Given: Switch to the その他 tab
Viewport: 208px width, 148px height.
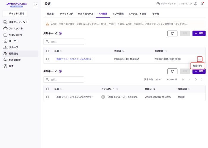Looking at the screenshot, I should coord(155,14).
